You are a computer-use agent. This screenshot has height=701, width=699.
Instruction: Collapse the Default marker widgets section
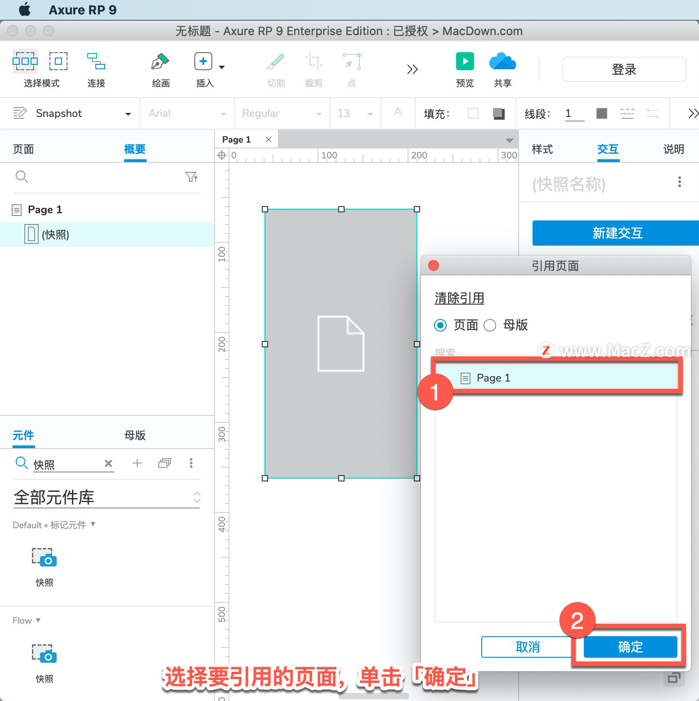click(93, 524)
